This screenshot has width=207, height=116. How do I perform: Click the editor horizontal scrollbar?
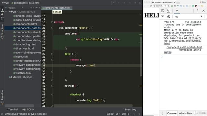click(x=93, y=105)
